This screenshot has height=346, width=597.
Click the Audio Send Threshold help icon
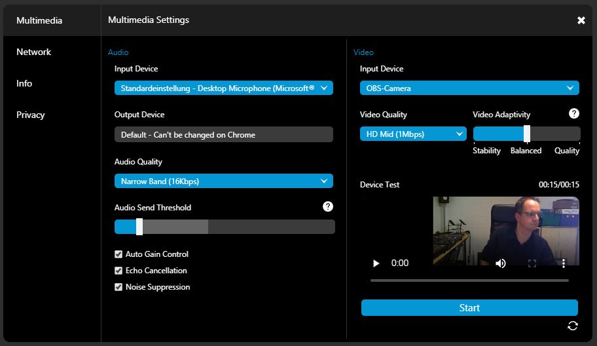click(x=328, y=206)
